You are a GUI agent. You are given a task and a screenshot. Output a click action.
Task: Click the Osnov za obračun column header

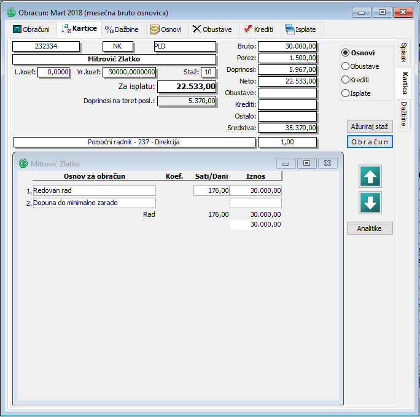95,176
